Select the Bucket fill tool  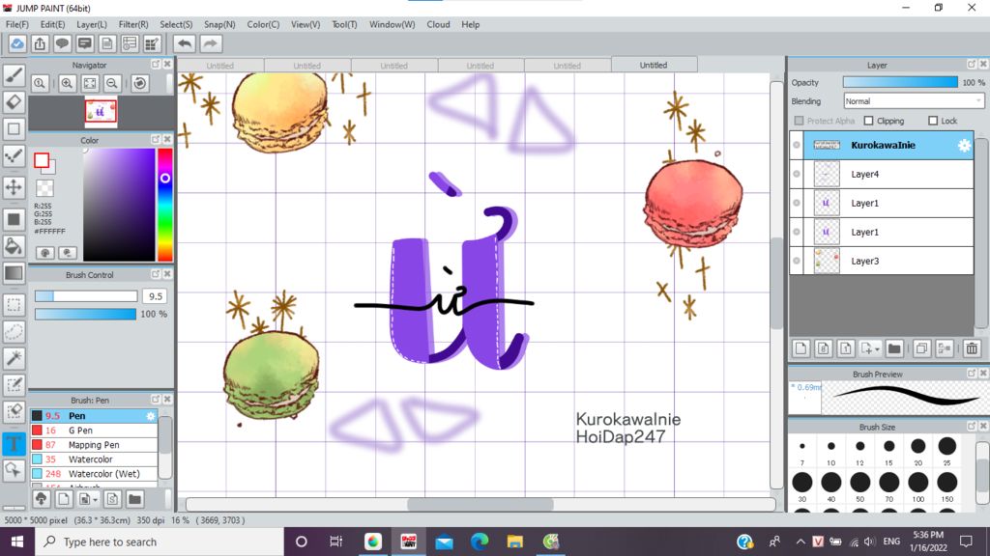[14, 246]
